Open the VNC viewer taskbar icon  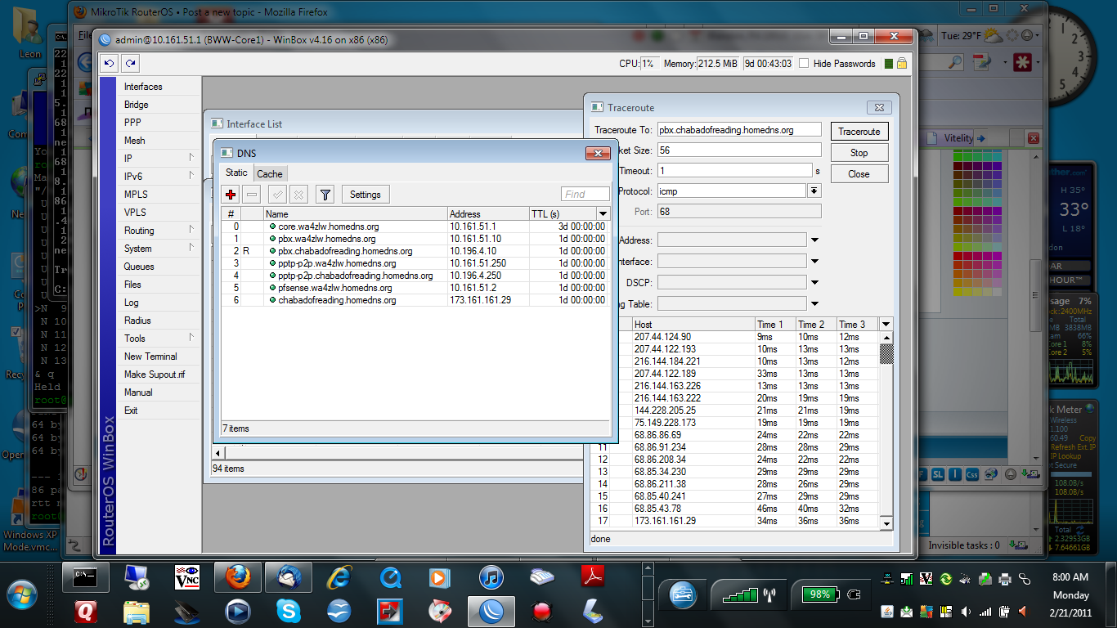(x=187, y=577)
